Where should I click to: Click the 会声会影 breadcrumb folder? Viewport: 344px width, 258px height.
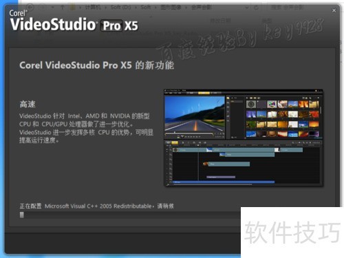[202, 8]
